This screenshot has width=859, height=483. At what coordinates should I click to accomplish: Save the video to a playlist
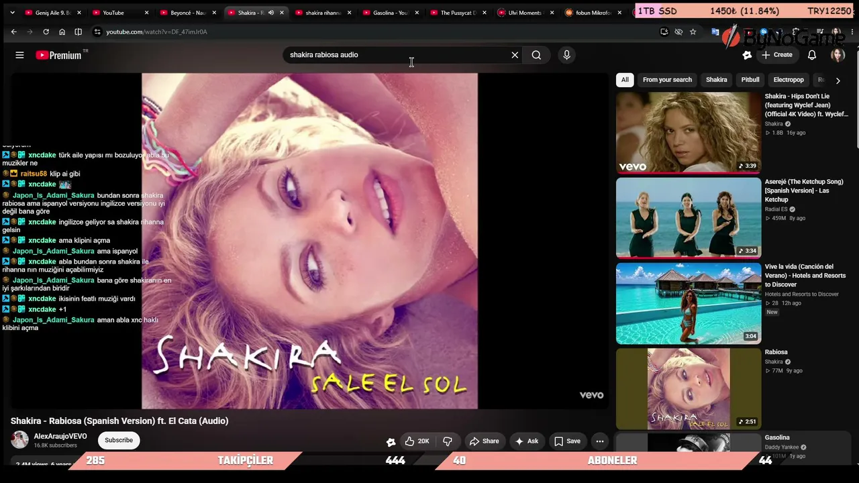point(567,441)
